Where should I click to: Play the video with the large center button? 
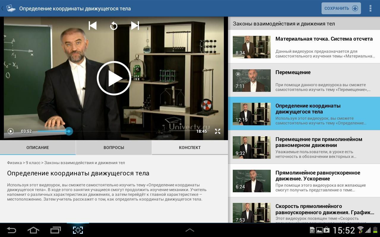point(114,78)
